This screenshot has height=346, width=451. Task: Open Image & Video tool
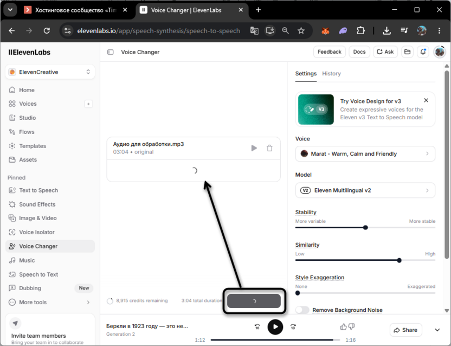pyautogui.click(x=50, y=218)
